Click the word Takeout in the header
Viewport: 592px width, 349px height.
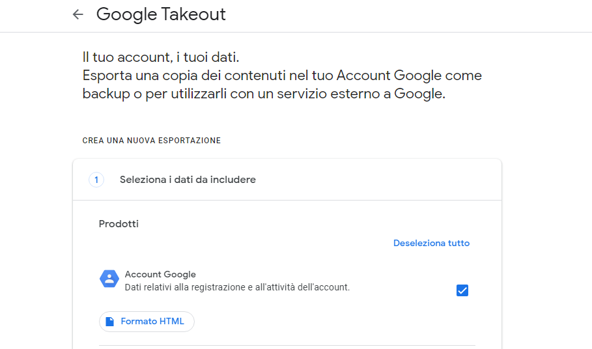tap(193, 14)
